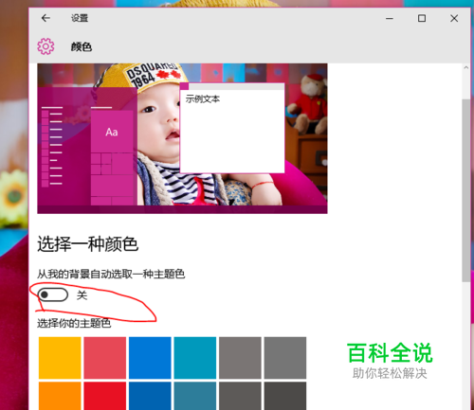The height and width of the screenshot is (410, 474).
Task: Choose the steel blue swatch in the second row
Action: click(195, 396)
